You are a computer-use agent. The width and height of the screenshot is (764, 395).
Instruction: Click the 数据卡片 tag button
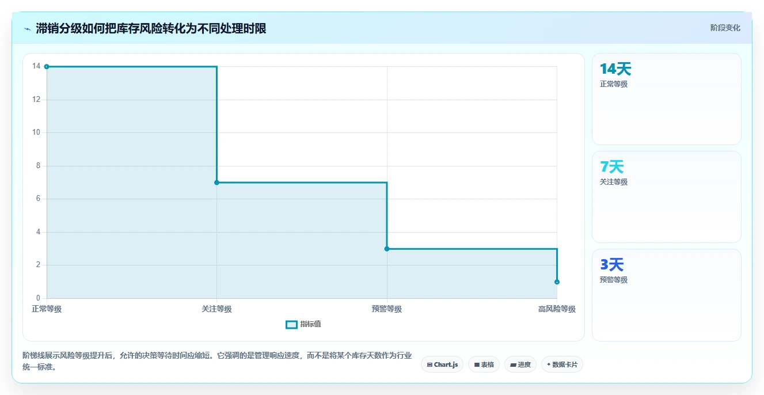click(562, 364)
